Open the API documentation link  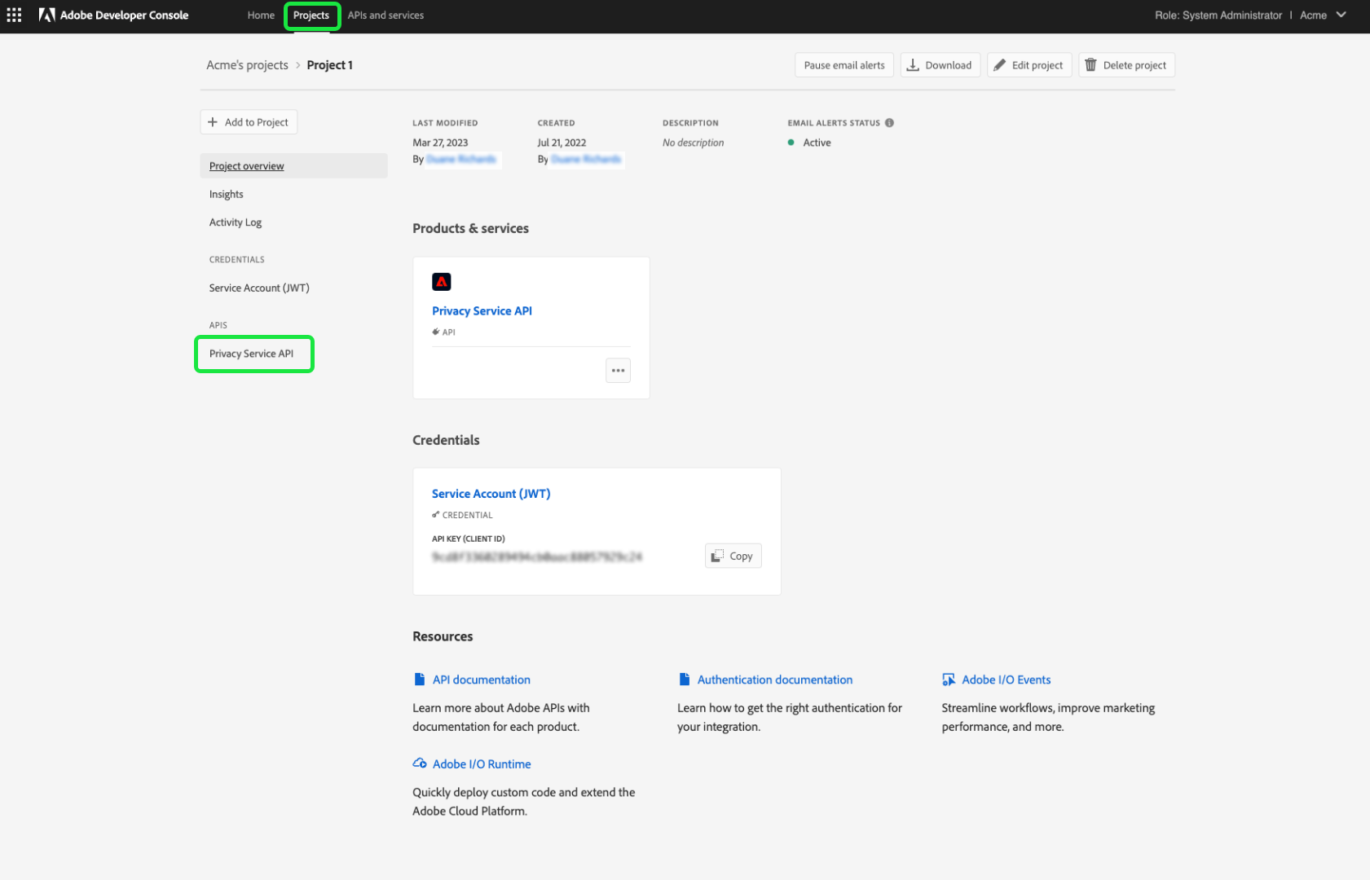[482, 680]
